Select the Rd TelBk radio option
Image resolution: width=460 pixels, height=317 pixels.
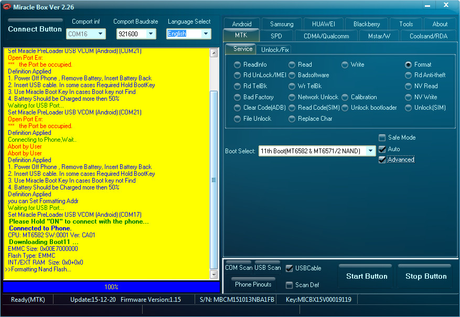click(251, 86)
